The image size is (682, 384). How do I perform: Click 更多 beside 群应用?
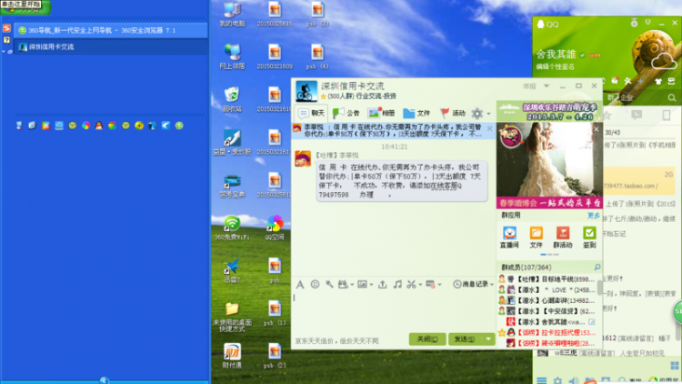tap(593, 216)
